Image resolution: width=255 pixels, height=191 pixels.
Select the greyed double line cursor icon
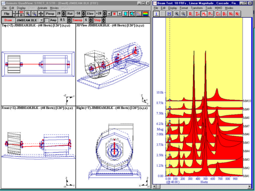click(x=163, y=14)
